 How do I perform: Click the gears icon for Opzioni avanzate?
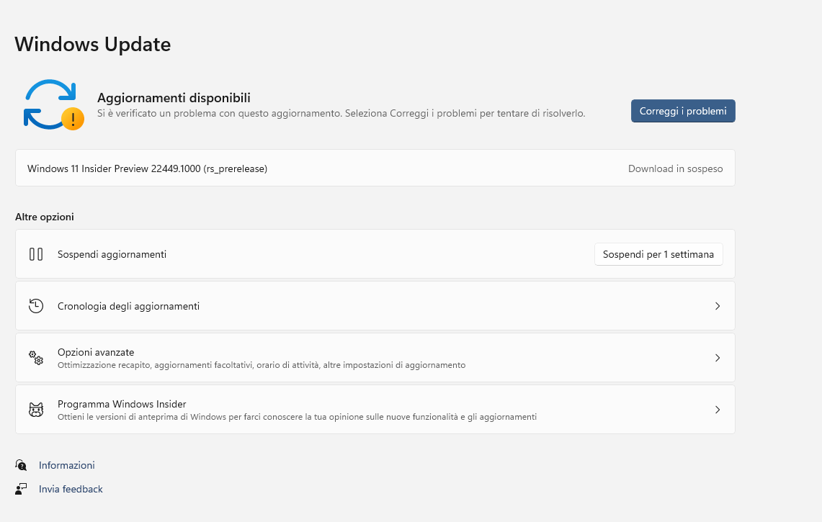(x=35, y=357)
